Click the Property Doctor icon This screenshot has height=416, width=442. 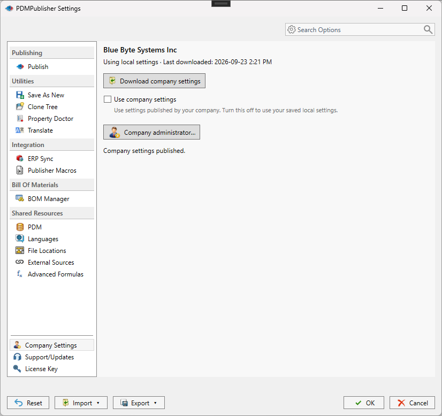pos(20,119)
